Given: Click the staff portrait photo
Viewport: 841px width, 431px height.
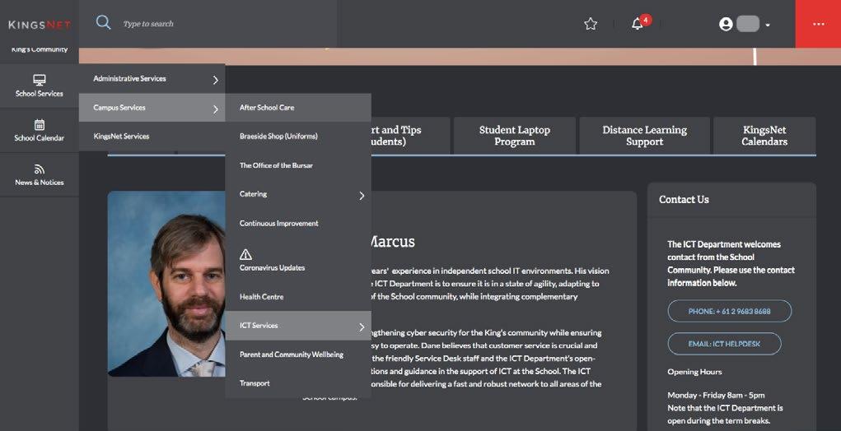Looking at the screenshot, I should [166, 284].
